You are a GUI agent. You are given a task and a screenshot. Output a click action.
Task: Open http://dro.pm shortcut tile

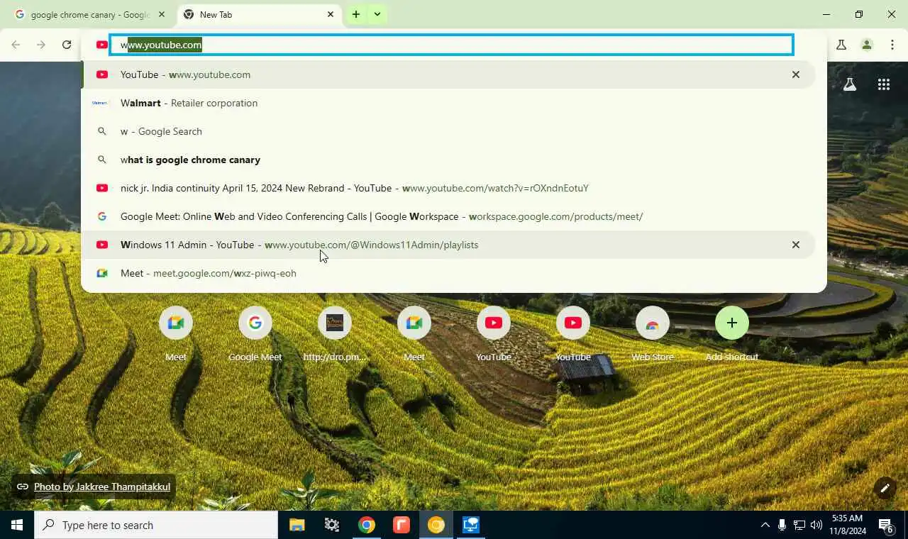click(x=335, y=333)
